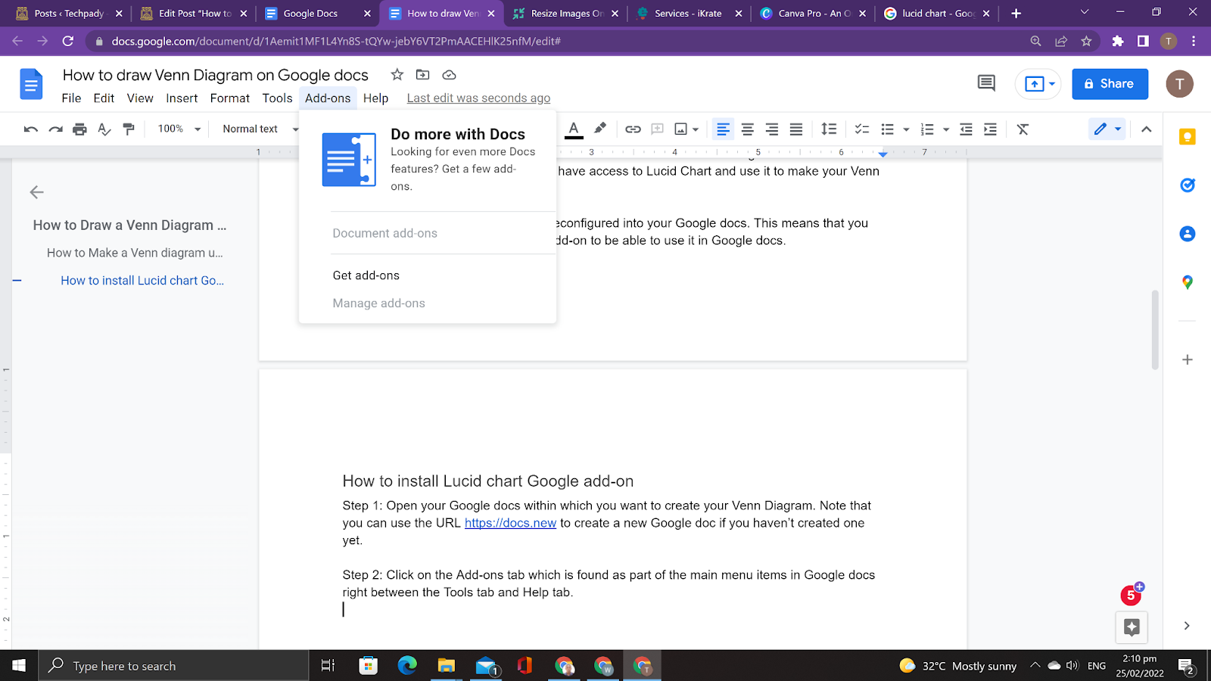Viewport: 1211px width, 681px height.
Task: Click the Undo icon in toolbar
Action: click(31, 129)
